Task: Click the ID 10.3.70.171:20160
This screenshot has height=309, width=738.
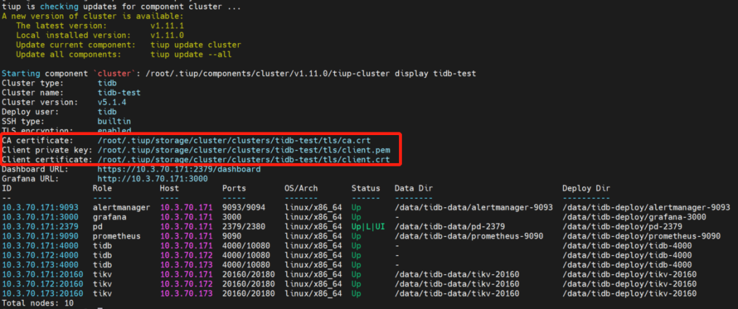Action: (x=42, y=274)
